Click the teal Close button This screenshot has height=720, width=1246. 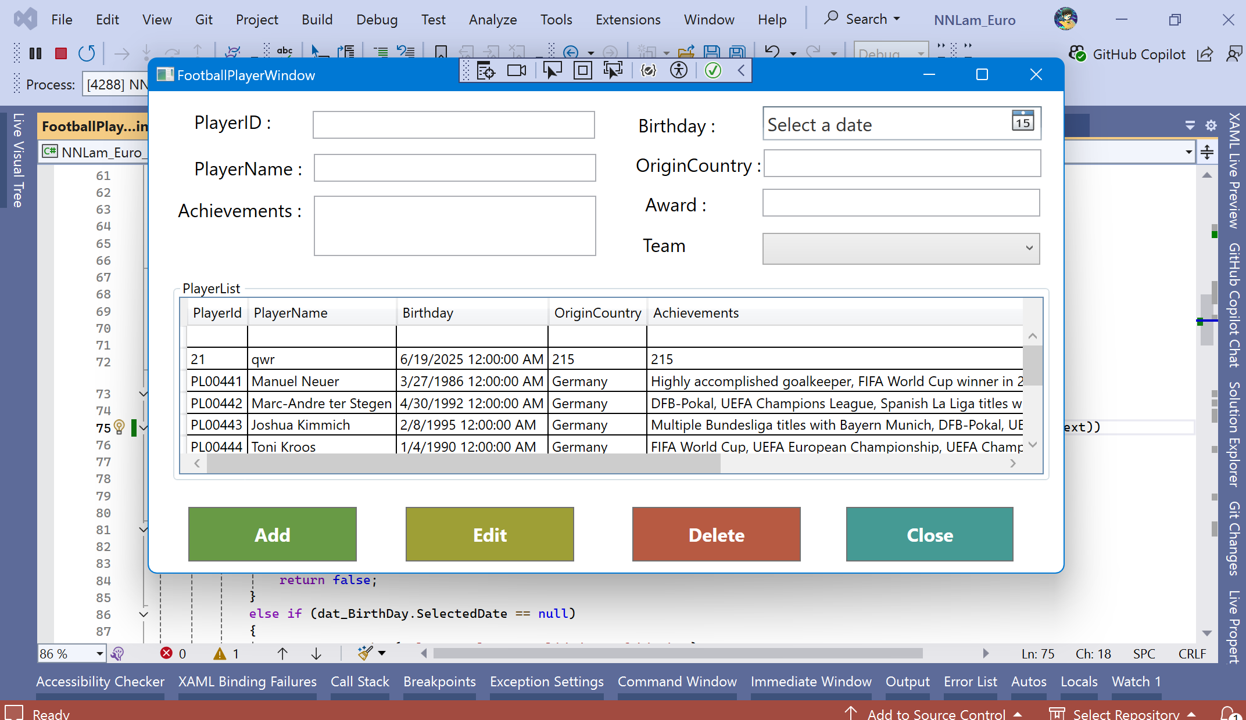(929, 534)
